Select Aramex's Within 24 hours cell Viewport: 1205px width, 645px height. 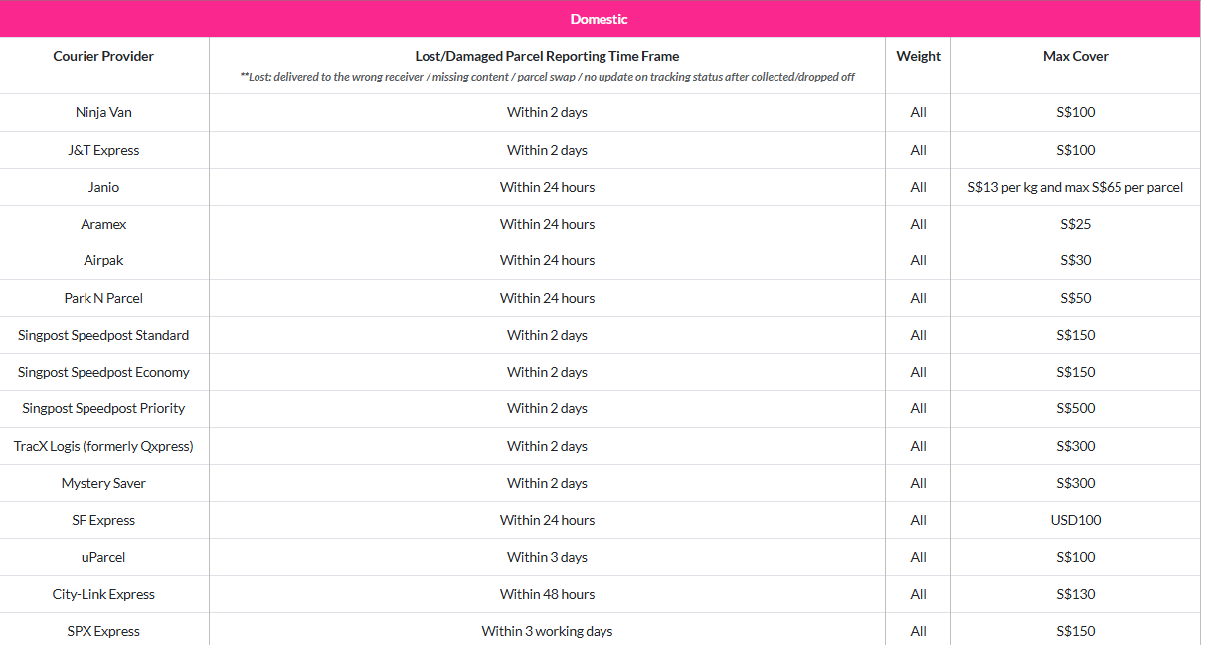click(x=547, y=224)
